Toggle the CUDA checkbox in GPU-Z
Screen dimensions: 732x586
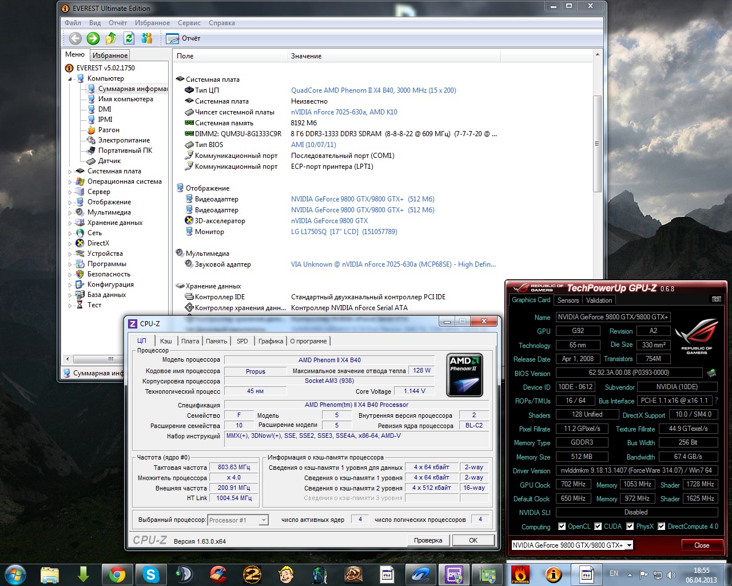pyautogui.click(x=598, y=526)
